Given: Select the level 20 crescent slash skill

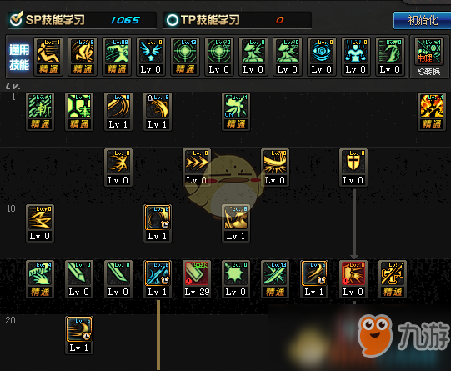Looking at the screenshot, I should [x=79, y=335].
